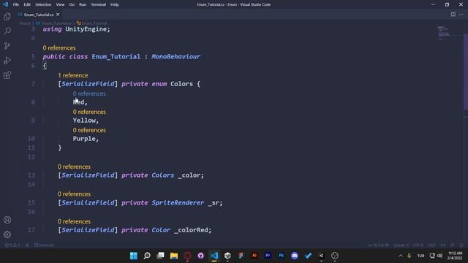This screenshot has height=263, width=468.
Task: Open the Manage gear icon
Action: (x=7, y=235)
